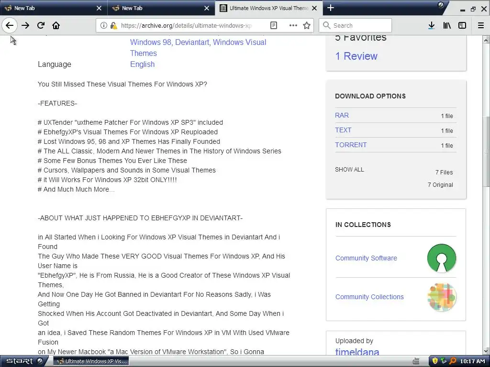Screen dimensions: 490x367
Task: Go back using the back arrow
Action: [10, 25]
